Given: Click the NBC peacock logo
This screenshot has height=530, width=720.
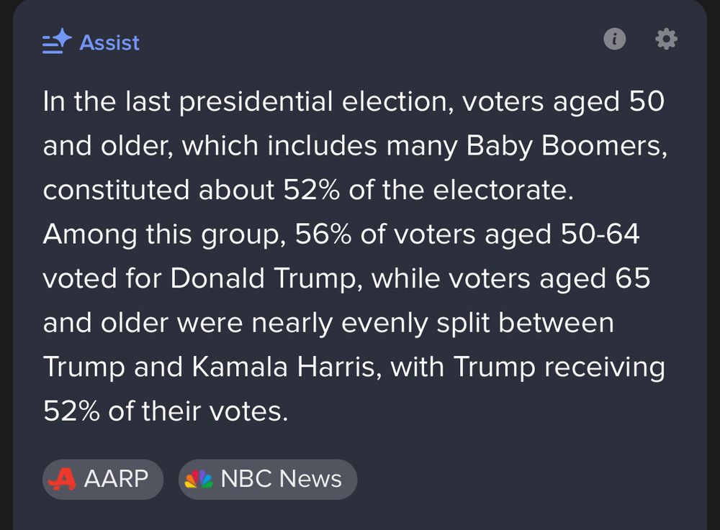Looking at the screenshot, I should [199, 479].
